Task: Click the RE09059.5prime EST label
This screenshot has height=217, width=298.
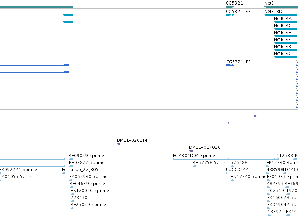Action: click(x=86, y=156)
